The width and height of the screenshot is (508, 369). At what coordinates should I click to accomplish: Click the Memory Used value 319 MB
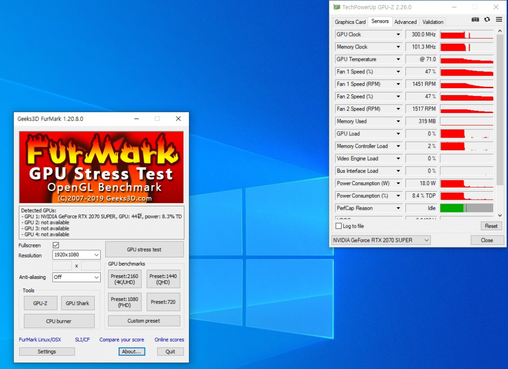click(421, 121)
